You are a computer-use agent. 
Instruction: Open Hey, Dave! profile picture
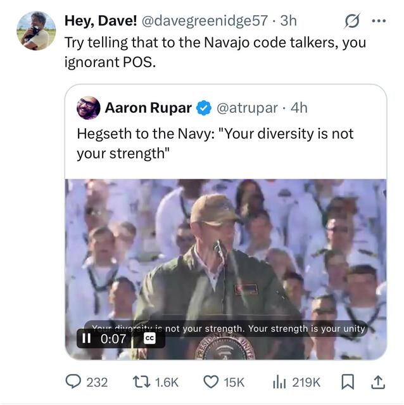pyautogui.click(x=36, y=30)
